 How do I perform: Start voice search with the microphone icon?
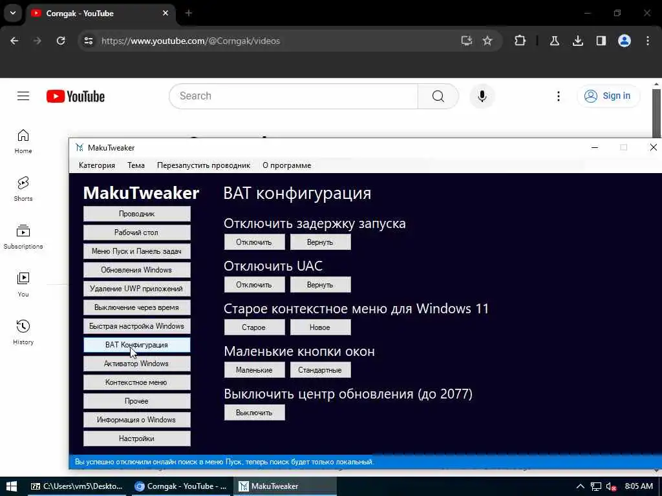(482, 96)
